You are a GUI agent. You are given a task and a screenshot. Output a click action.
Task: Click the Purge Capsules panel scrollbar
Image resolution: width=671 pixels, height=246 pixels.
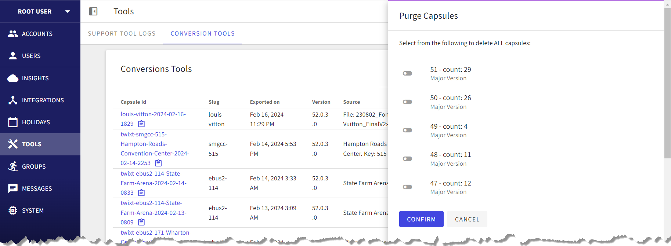click(x=667, y=83)
